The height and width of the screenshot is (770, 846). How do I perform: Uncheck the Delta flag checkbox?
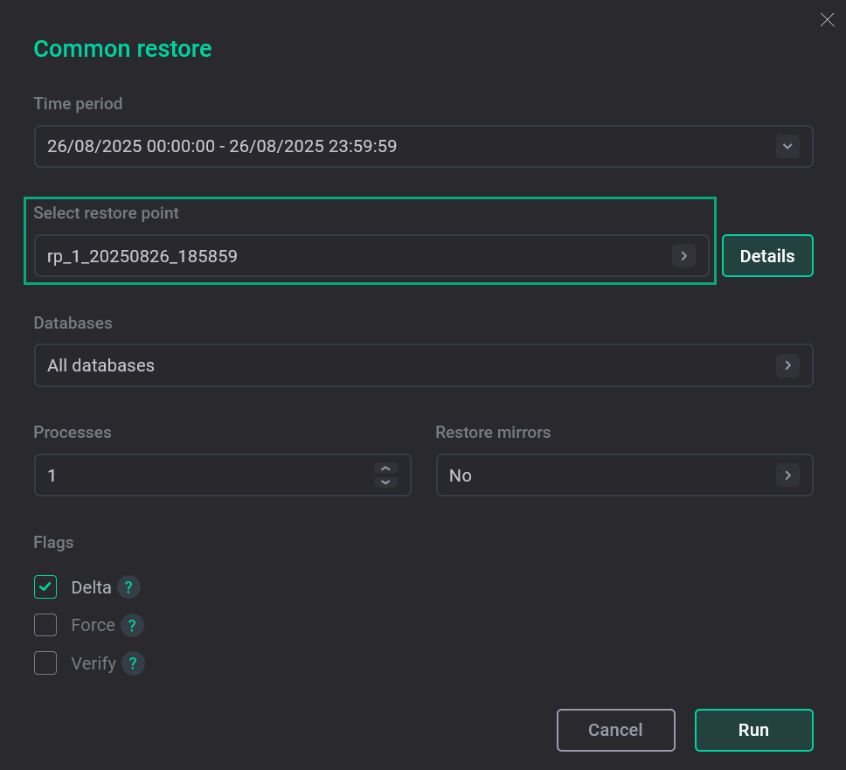point(45,587)
